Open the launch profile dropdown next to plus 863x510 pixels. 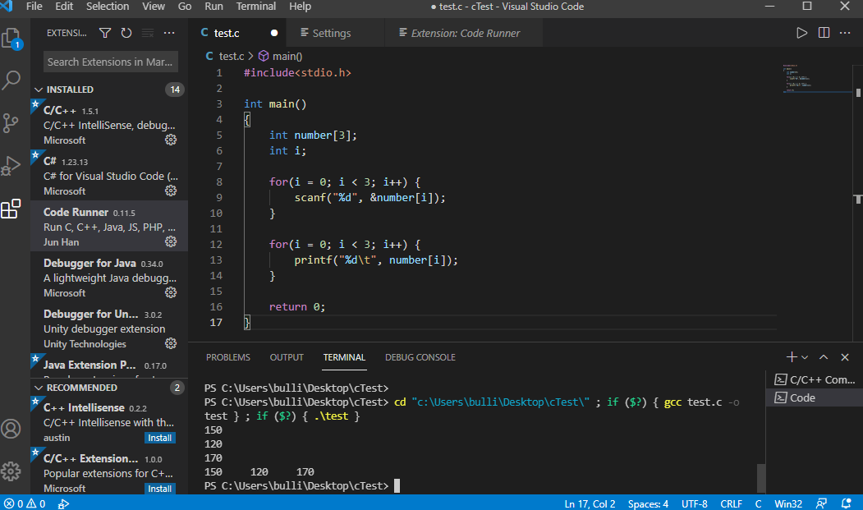coord(805,357)
